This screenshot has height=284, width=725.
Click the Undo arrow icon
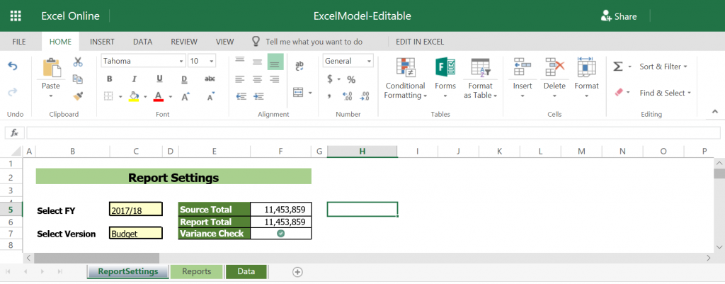(12, 66)
